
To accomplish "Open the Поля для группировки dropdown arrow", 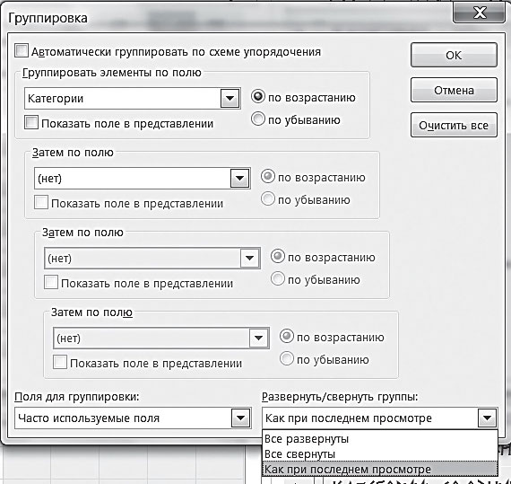I will [x=240, y=418].
